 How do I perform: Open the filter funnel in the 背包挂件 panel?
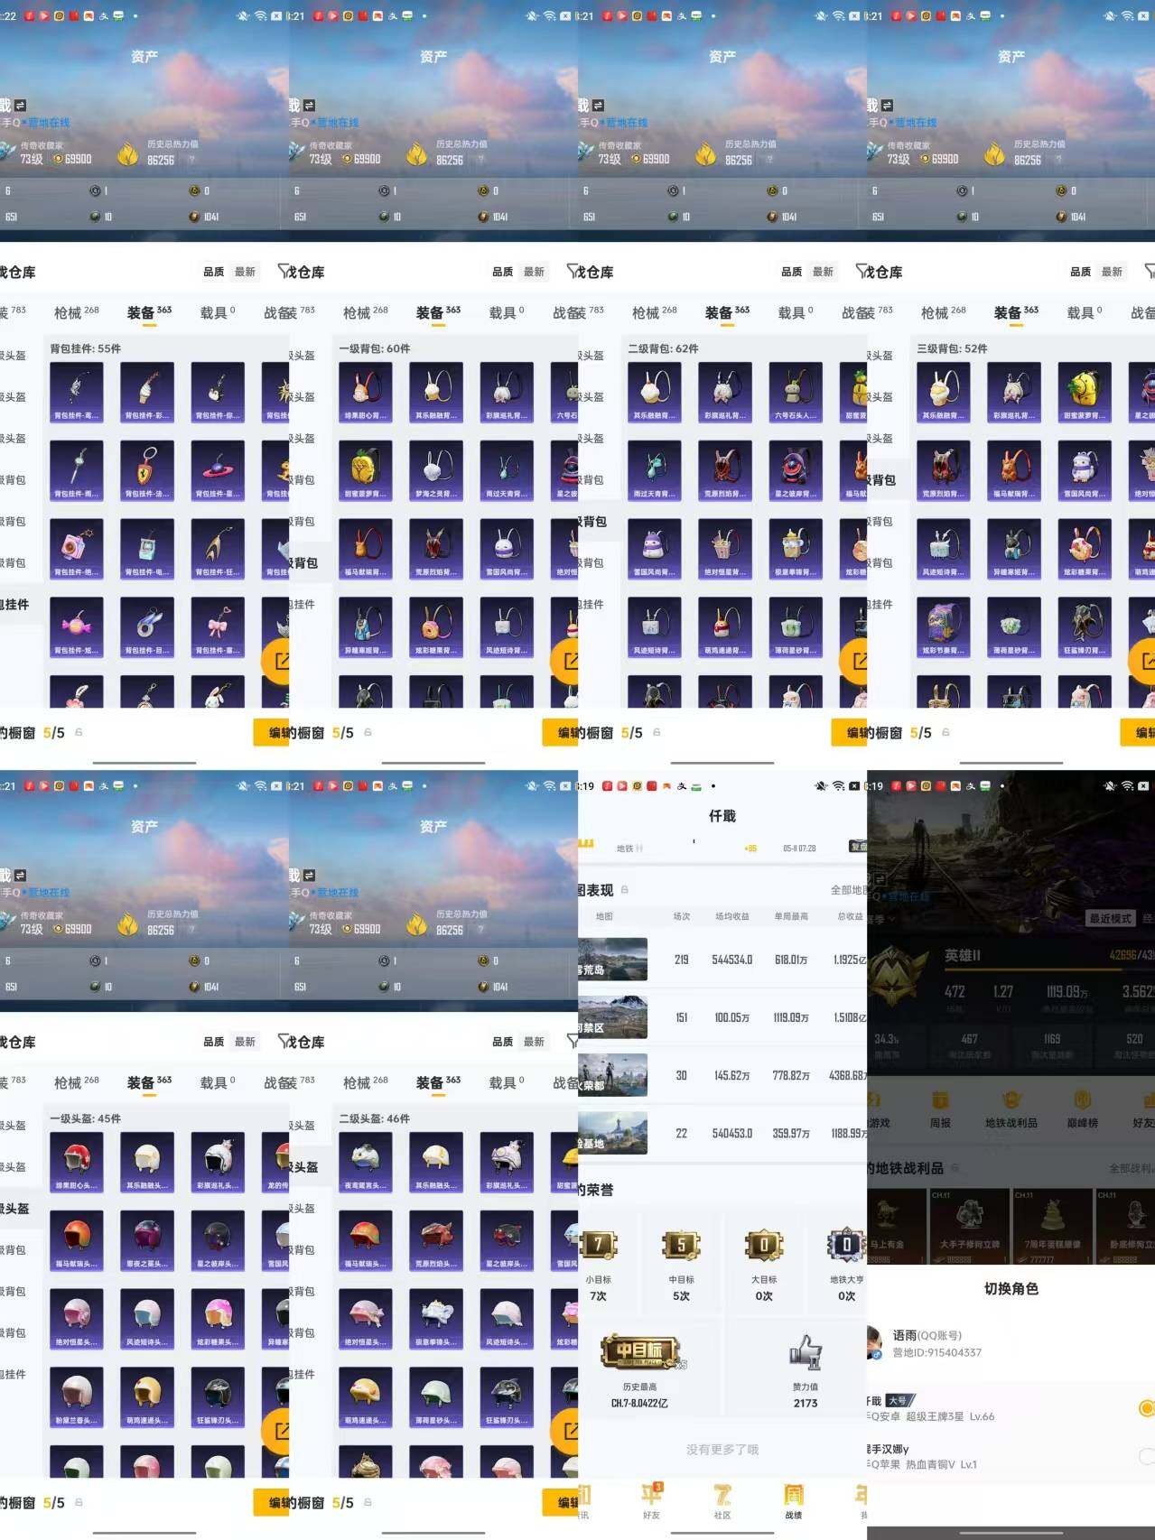283,271
